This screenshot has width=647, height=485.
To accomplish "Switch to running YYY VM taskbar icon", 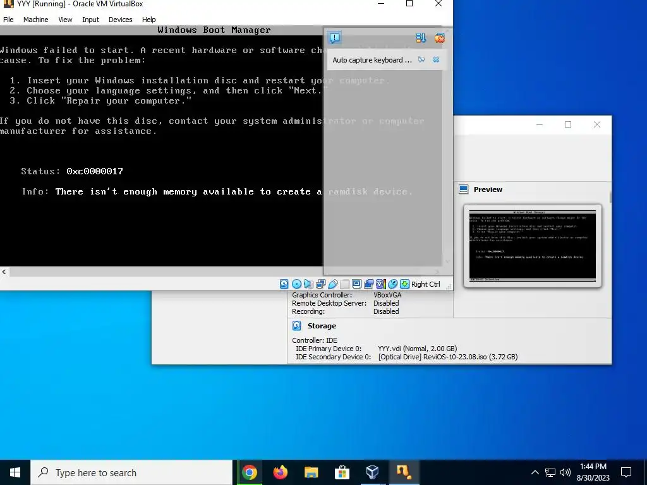I will 404,472.
